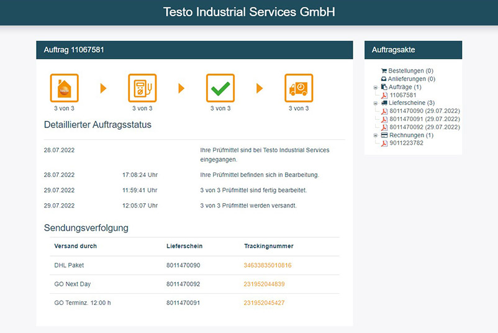Select Bestellungen (0) in the Auftragsakte tree
Screen dimensions: 498x333
click(x=410, y=71)
